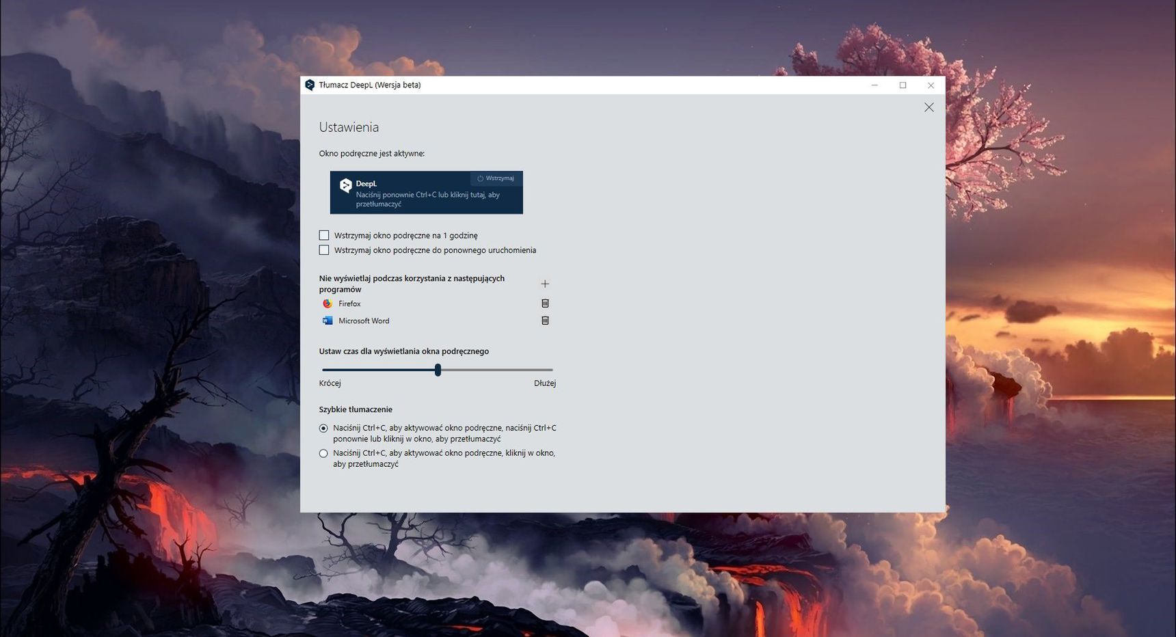Screen dimensions: 1176x637
Task: Click the Krócej label under slider
Action: click(330, 383)
